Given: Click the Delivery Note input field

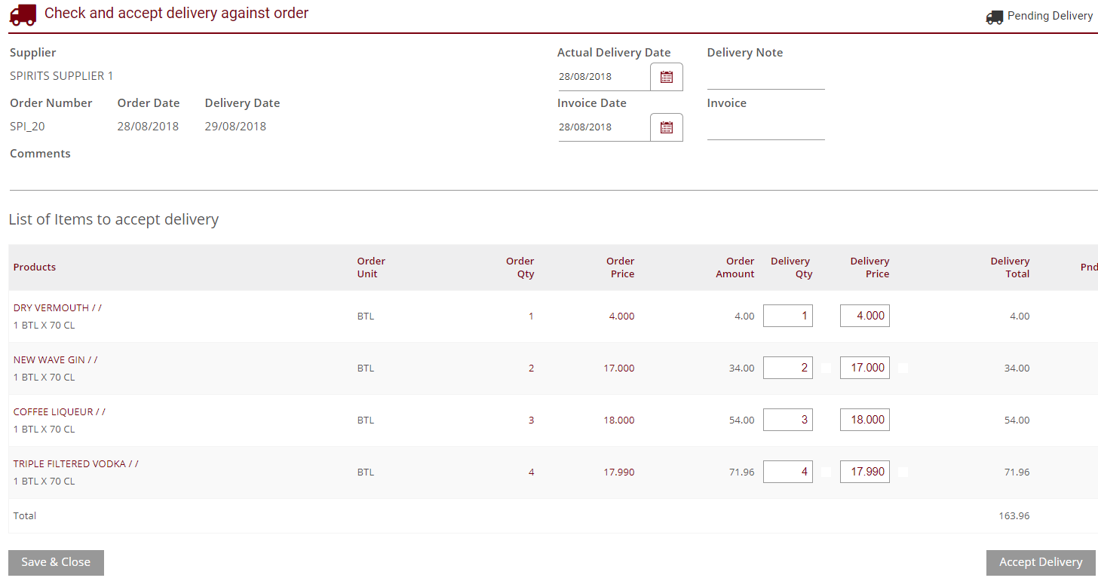Looking at the screenshot, I should pyautogui.click(x=765, y=79).
